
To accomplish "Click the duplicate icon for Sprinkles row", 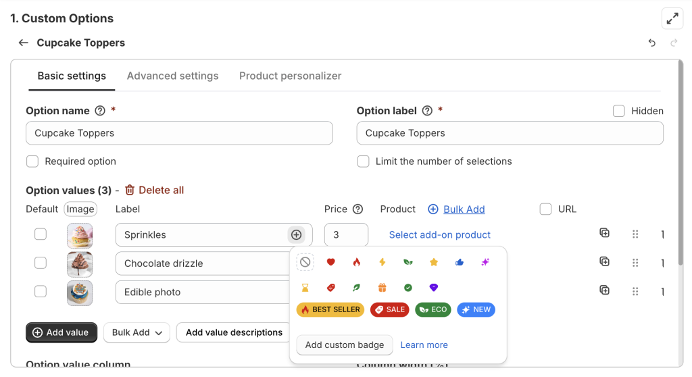I will (x=605, y=233).
